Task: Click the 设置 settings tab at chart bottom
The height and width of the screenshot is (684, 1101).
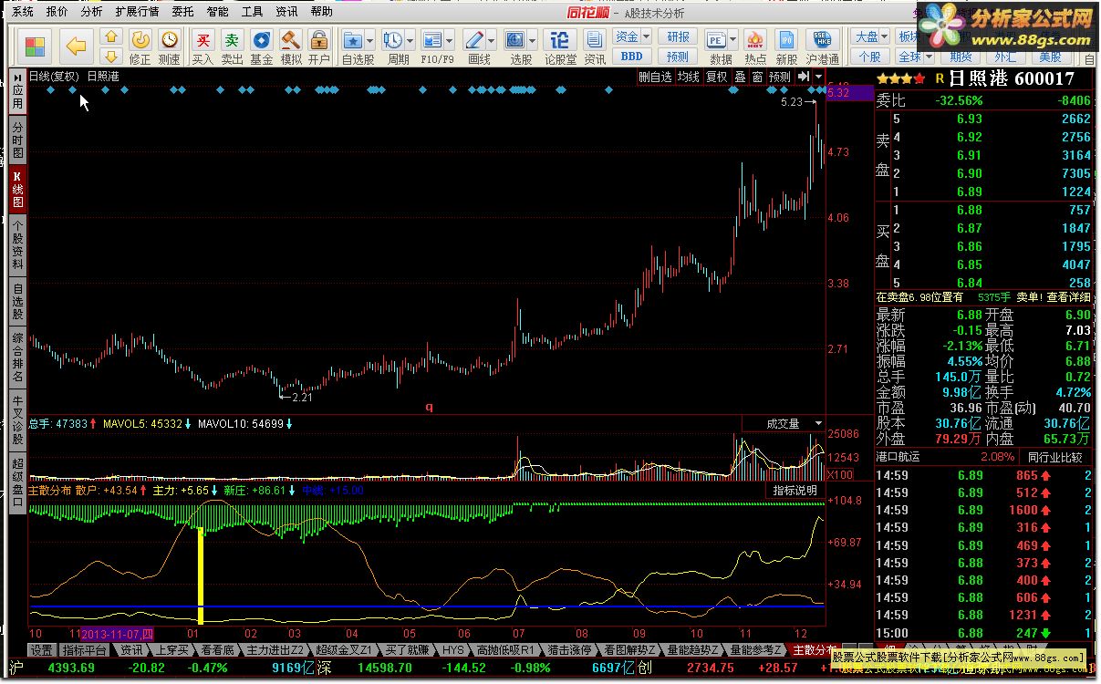Action: [x=41, y=650]
